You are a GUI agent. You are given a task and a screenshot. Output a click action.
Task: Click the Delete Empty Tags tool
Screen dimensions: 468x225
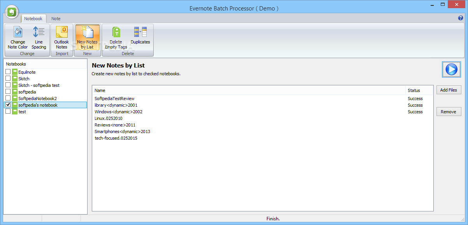(x=116, y=38)
